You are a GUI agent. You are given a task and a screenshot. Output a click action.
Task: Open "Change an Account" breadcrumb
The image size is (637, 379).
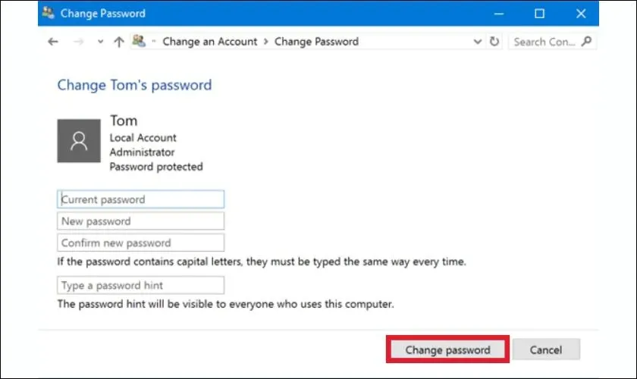click(x=210, y=42)
